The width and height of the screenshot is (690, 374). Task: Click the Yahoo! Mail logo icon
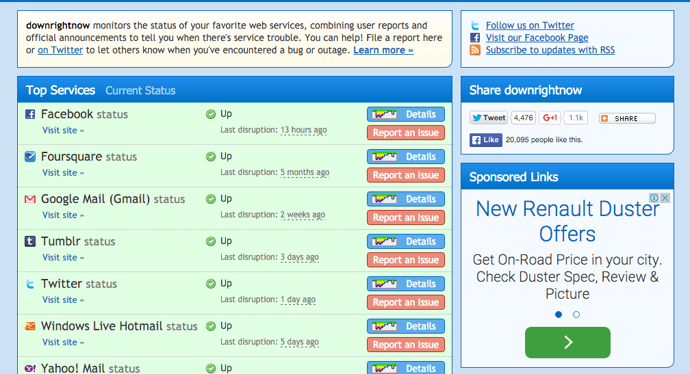click(30, 369)
